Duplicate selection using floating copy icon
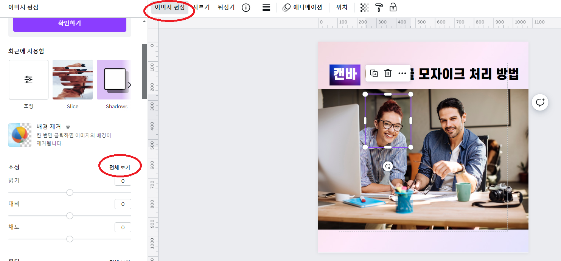Image resolution: width=561 pixels, height=261 pixels. [x=374, y=73]
